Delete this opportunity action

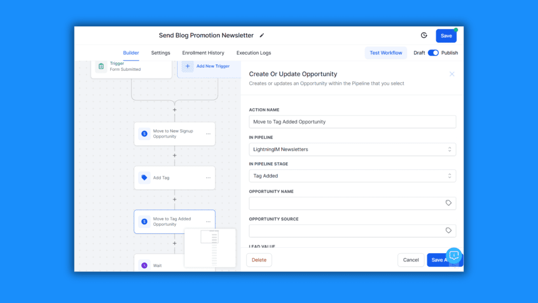pos(259,259)
